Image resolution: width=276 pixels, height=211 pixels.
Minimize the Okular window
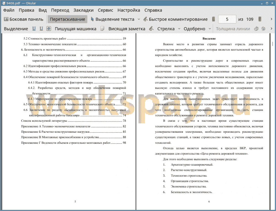(262, 3)
